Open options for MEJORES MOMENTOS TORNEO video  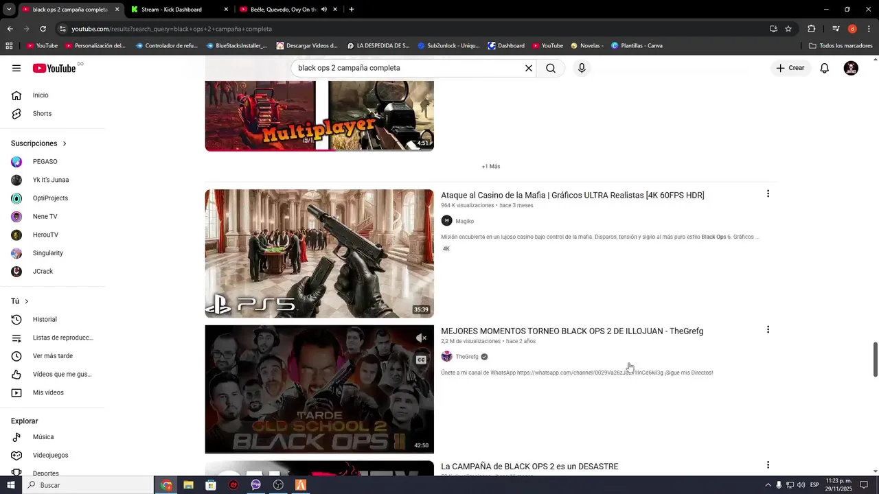click(x=768, y=330)
